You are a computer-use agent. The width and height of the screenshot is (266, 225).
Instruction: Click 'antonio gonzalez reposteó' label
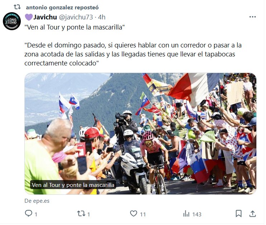[x=62, y=8]
